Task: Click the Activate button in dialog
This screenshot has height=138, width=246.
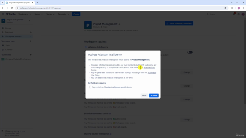Action: pos(154,95)
